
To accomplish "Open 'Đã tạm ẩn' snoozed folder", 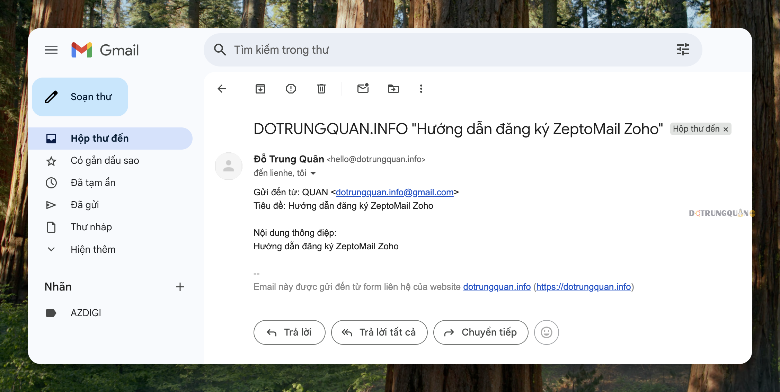I will coord(110,183).
